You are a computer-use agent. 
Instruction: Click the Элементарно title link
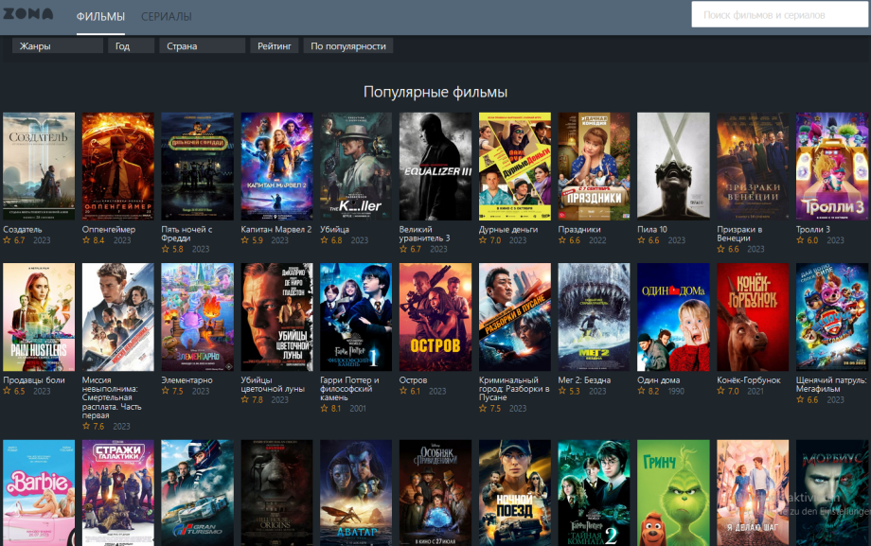[x=187, y=380]
